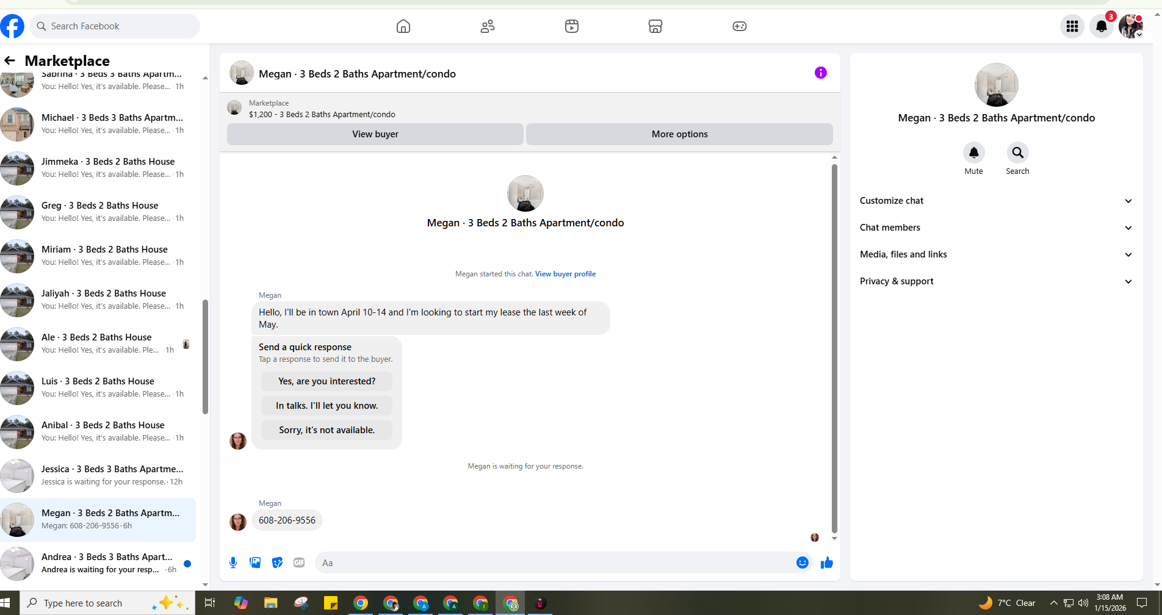Search in conversation with magnifier icon
Image resolution: width=1162 pixels, height=615 pixels.
point(1017,153)
